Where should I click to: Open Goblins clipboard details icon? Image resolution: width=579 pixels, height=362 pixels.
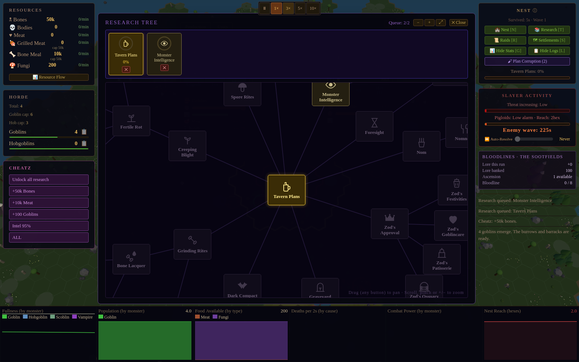[84, 132]
